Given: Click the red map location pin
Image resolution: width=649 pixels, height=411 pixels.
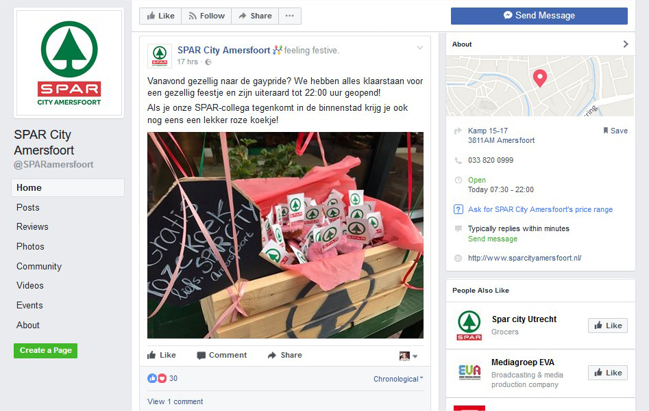Looking at the screenshot, I should [539, 78].
